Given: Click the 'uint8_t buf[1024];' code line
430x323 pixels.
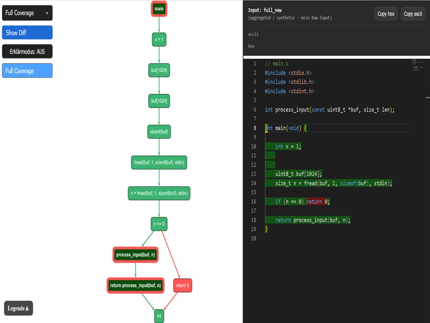Looking at the screenshot, I should pyautogui.click(x=299, y=174).
